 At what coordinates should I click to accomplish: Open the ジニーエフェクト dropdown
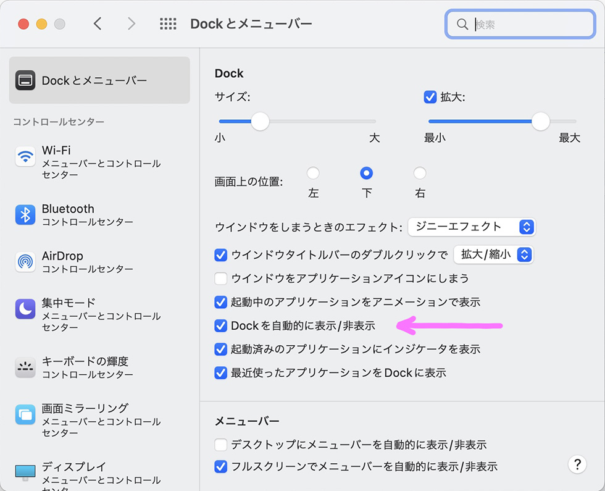(472, 227)
